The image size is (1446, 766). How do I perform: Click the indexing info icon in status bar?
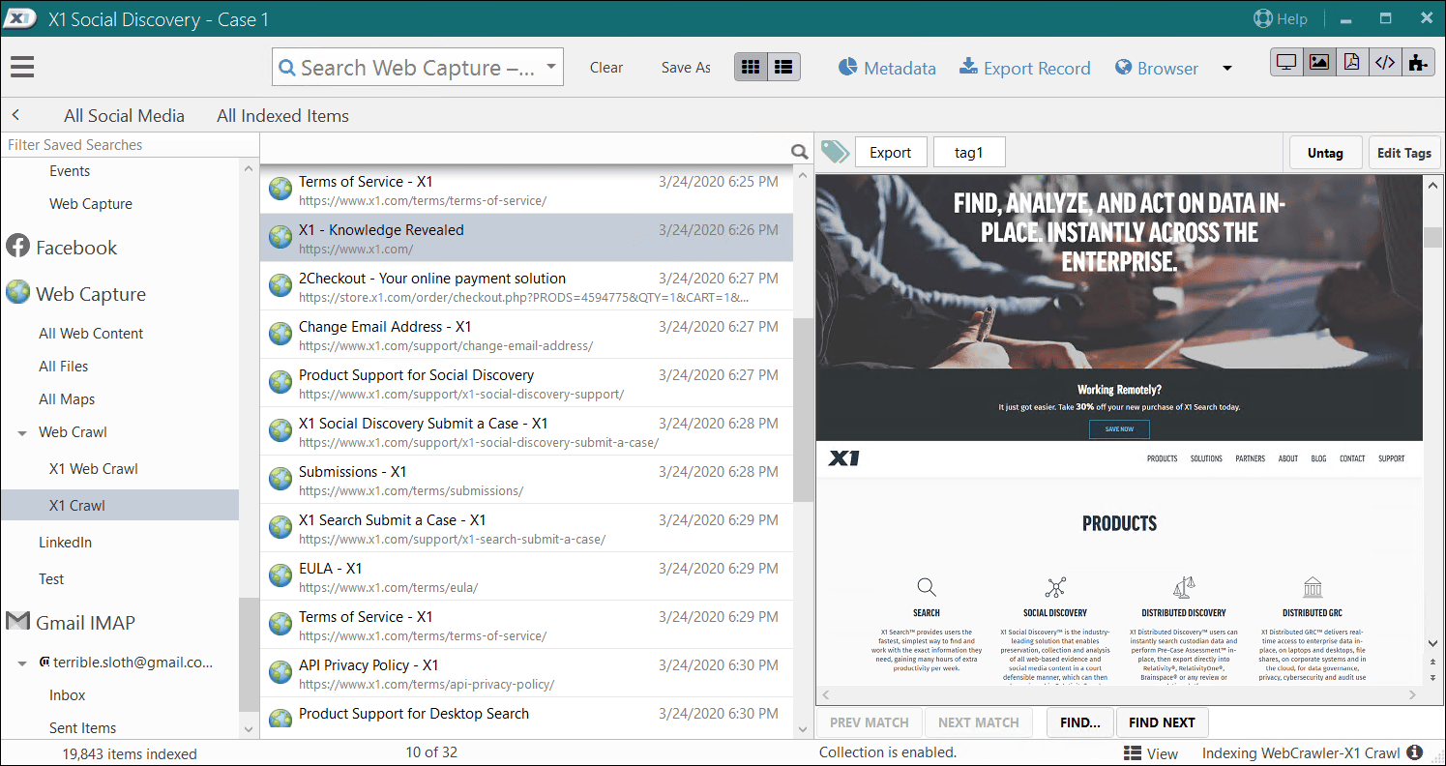(x=1414, y=752)
